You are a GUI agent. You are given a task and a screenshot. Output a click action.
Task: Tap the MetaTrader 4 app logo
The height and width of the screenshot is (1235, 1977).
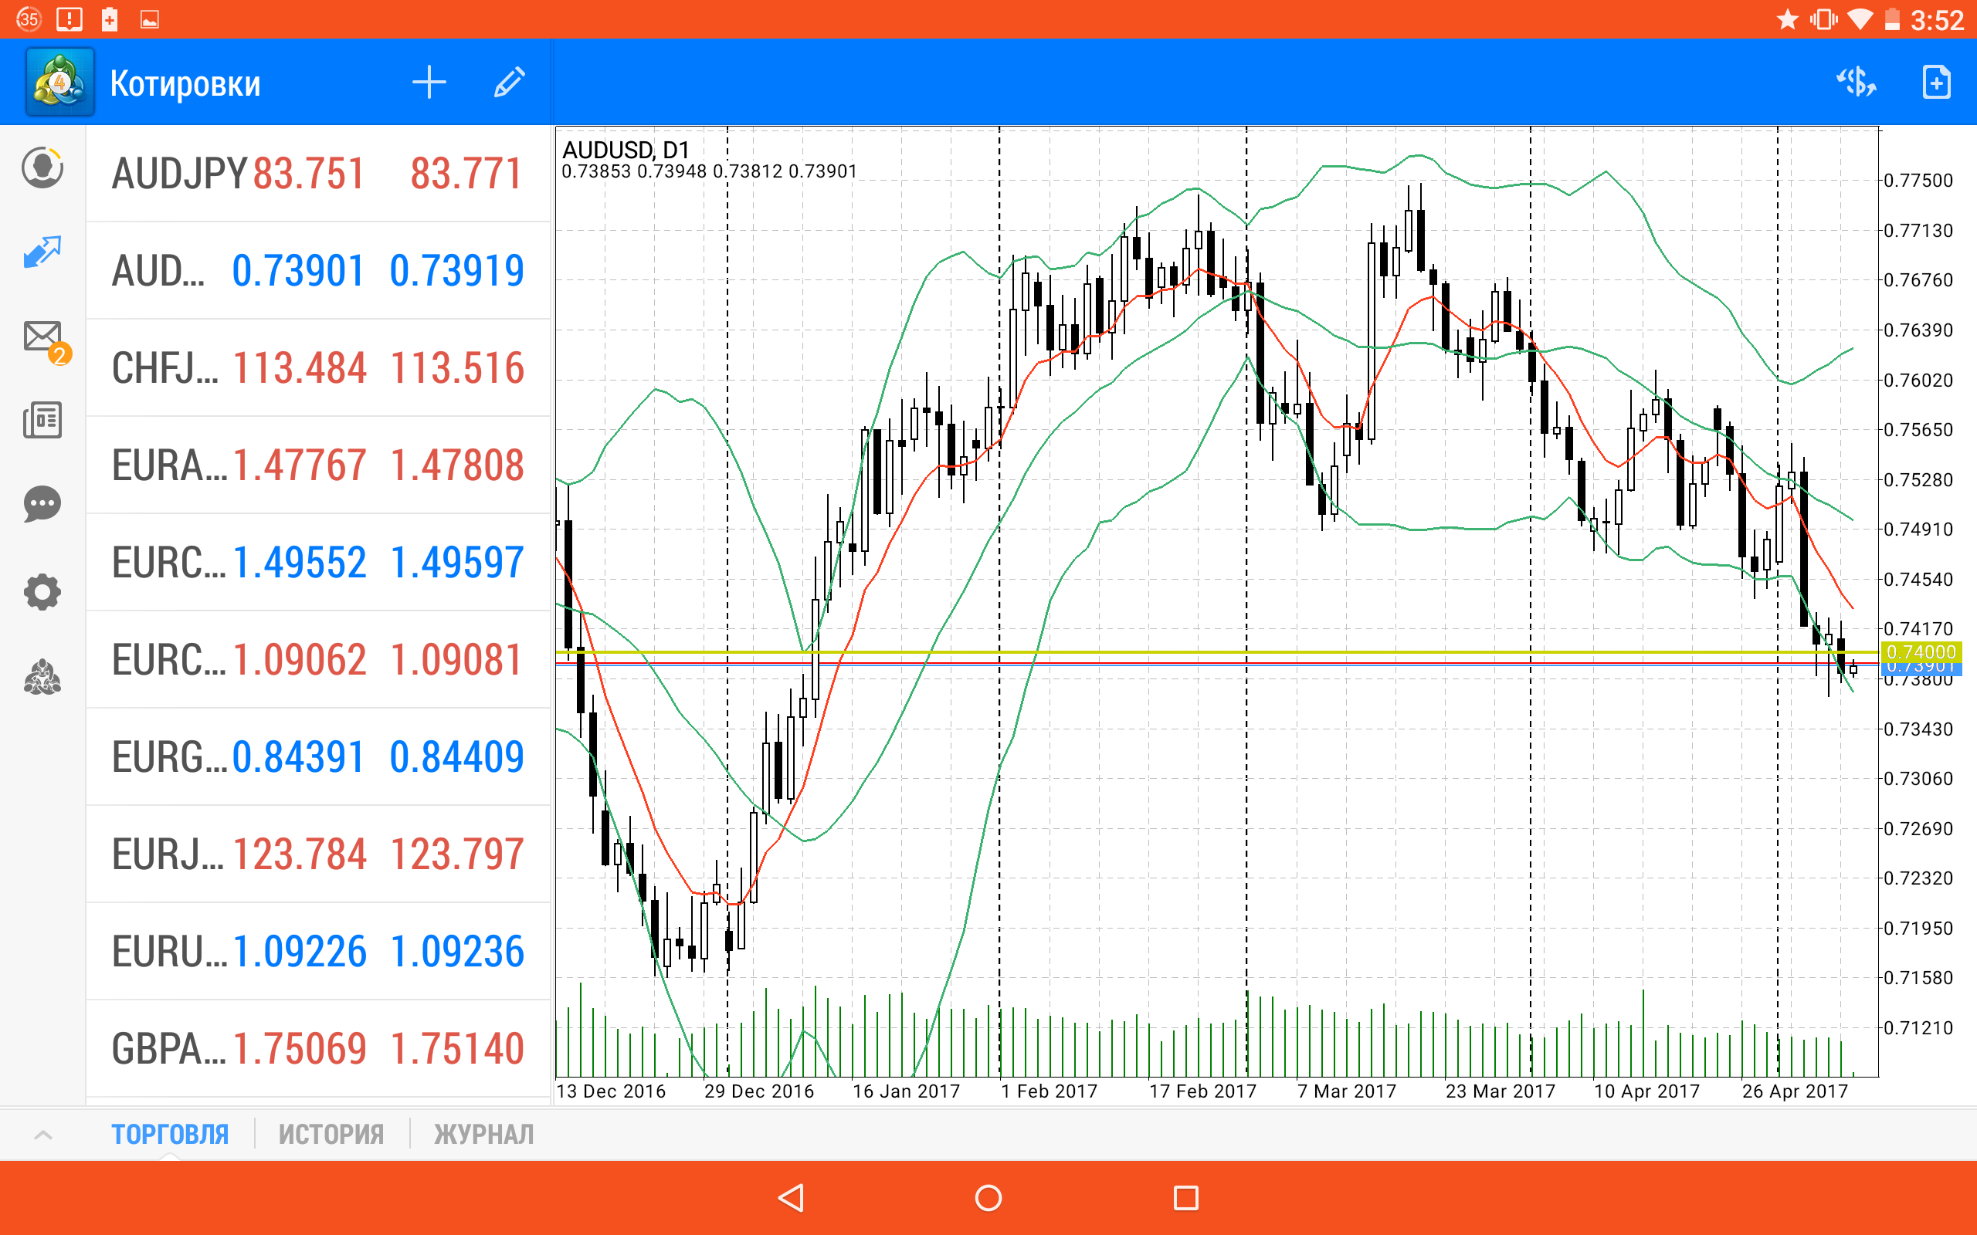coord(59,83)
